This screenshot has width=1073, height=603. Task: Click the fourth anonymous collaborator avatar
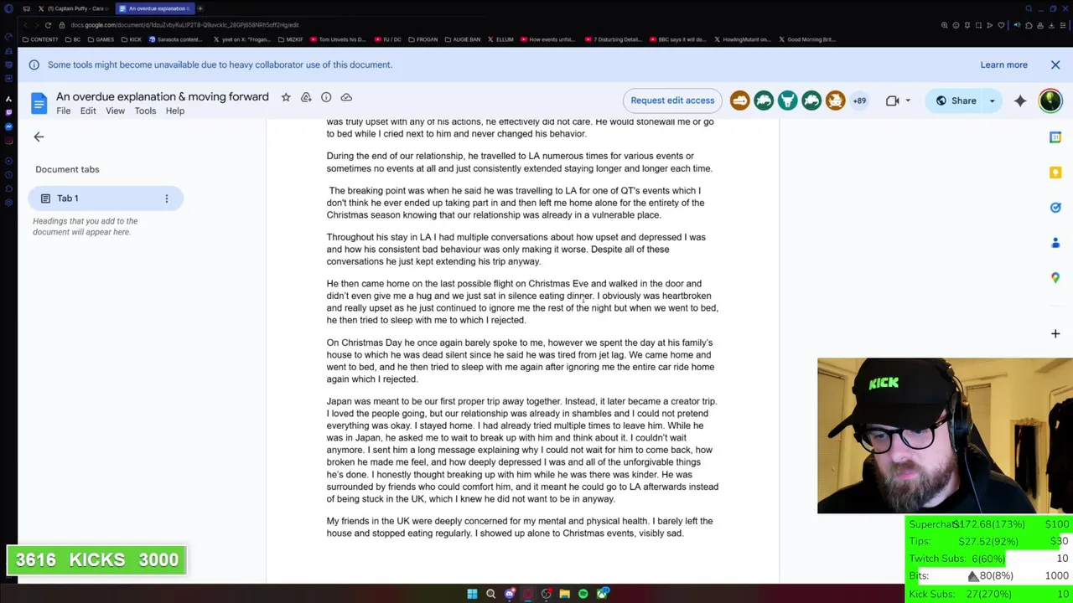[x=811, y=100]
